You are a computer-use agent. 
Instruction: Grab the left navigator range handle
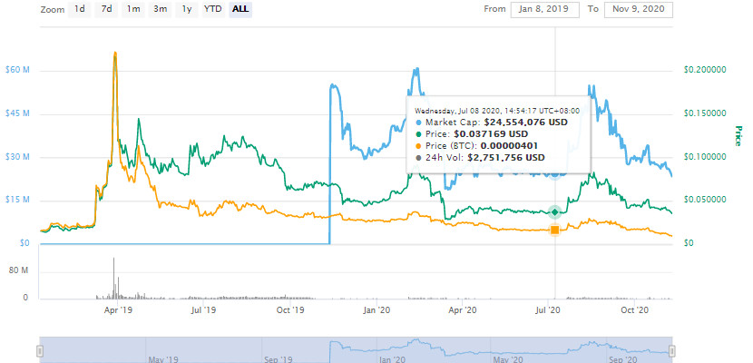pos(39,351)
